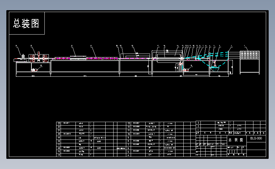Image resolution: width=275 pixels, height=169 pixels.
Task: Click the drawing number BLG-000
Action: (256, 138)
